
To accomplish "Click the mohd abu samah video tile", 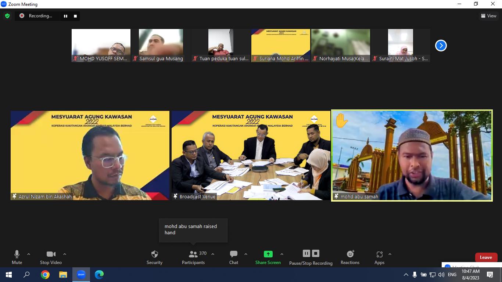I will point(412,155).
